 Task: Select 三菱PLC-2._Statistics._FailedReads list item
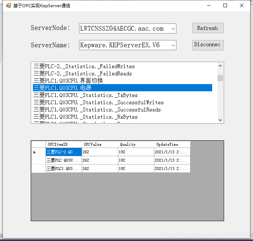coord(123,74)
